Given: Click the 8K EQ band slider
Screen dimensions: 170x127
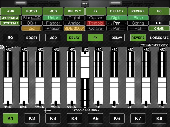Looking at the screenshot, I should point(146,77).
